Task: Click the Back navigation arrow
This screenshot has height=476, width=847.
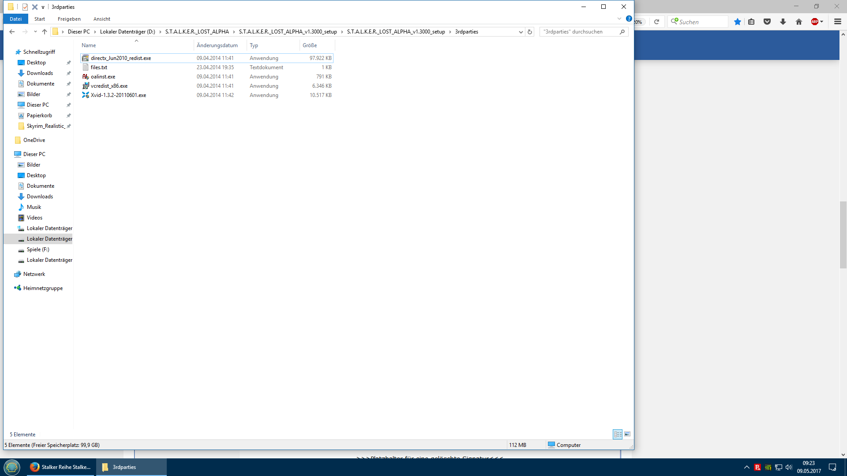Action: 12,32
